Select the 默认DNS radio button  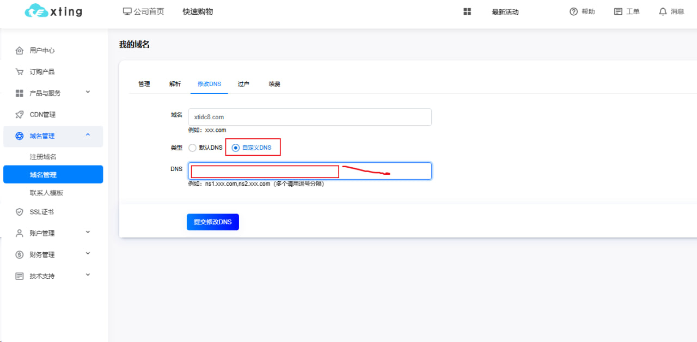[x=192, y=148]
